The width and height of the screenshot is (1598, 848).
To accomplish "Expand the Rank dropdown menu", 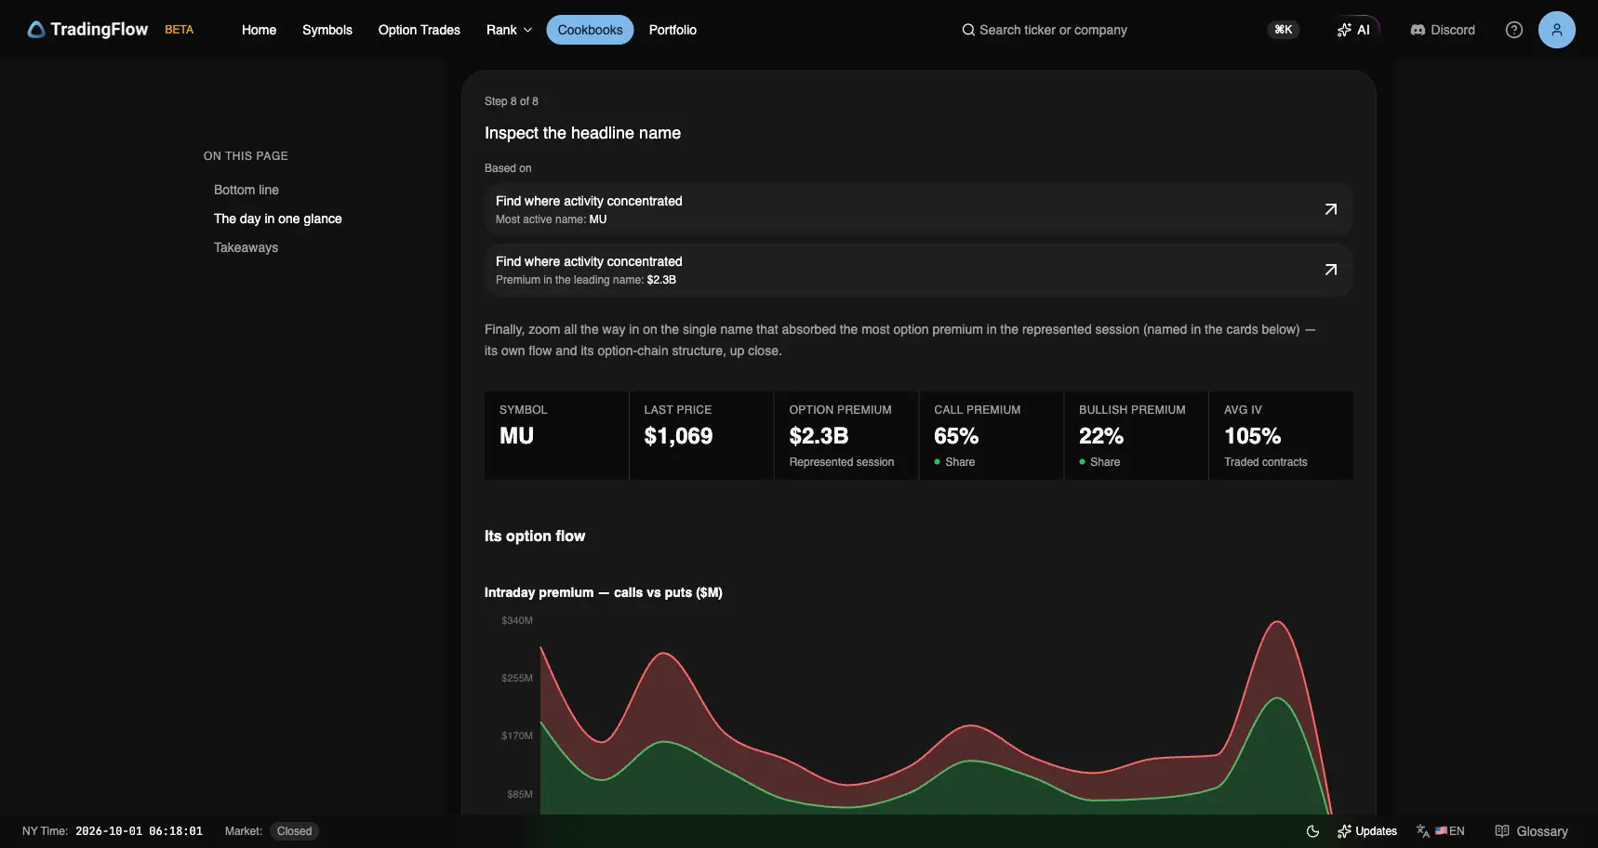I will (509, 30).
